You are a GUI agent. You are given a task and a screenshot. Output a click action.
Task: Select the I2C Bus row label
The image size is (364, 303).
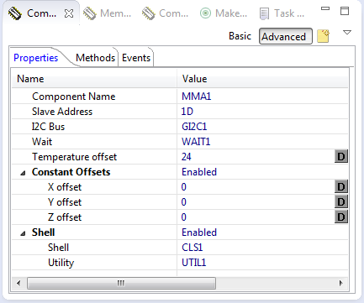click(48, 127)
